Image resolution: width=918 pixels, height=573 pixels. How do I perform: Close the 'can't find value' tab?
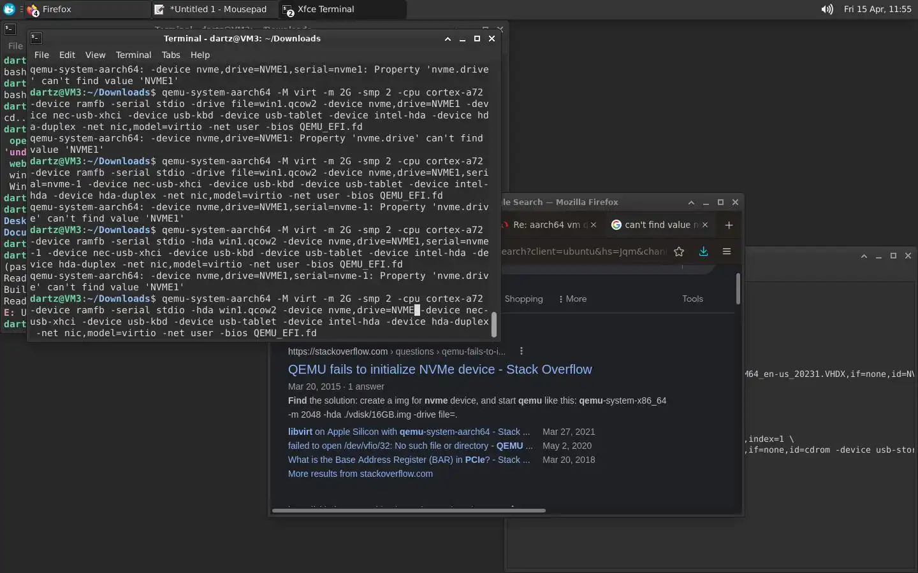(x=705, y=225)
